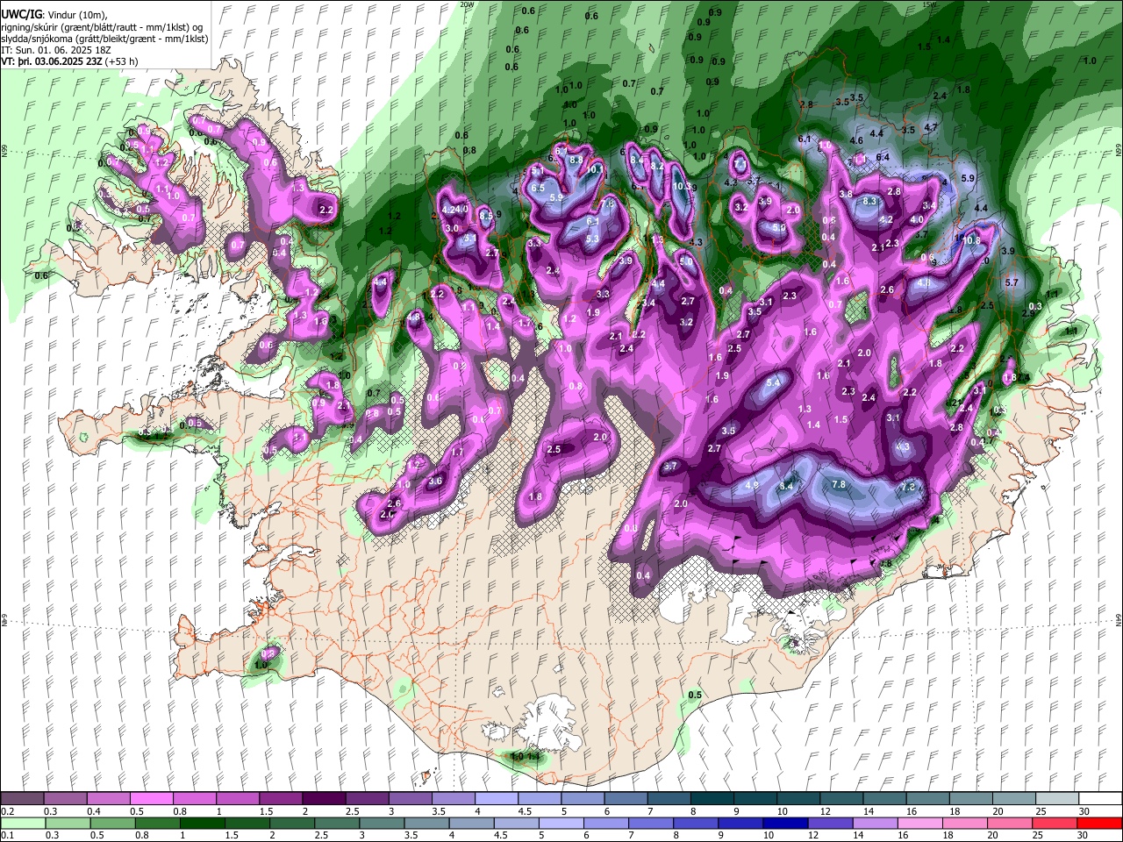Click the '4.7' value on the map

point(932,128)
